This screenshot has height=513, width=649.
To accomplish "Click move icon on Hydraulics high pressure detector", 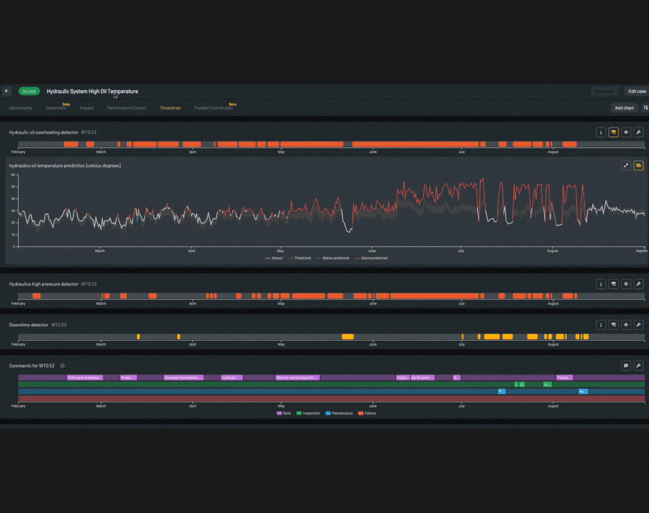I will tap(626, 284).
